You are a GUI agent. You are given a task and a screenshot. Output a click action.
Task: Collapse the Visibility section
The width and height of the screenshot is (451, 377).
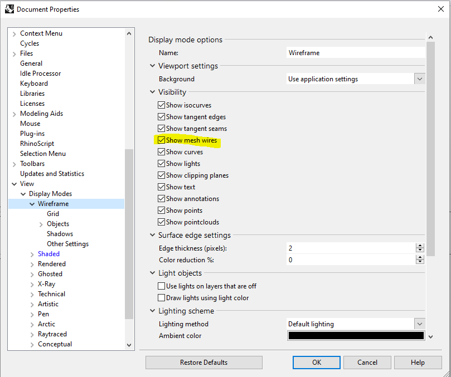coord(152,92)
